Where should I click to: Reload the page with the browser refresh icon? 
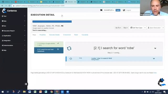(x=9, y=6)
